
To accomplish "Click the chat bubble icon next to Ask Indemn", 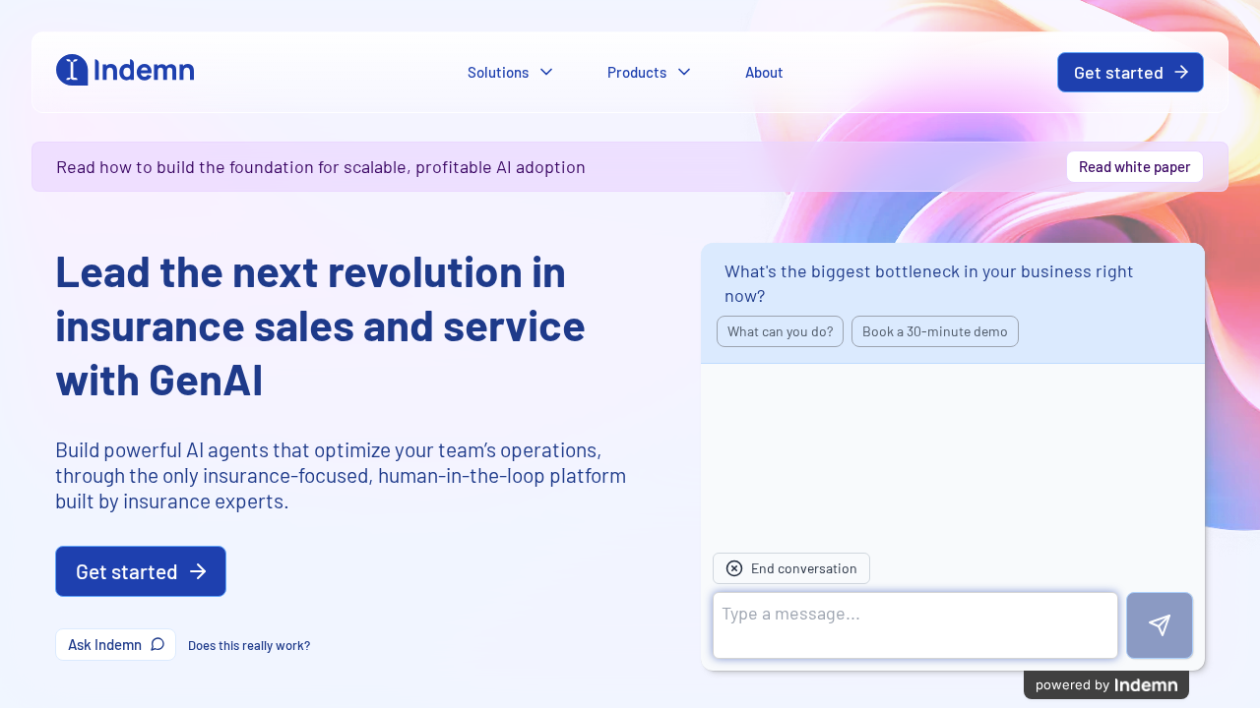I will pyautogui.click(x=157, y=644).
